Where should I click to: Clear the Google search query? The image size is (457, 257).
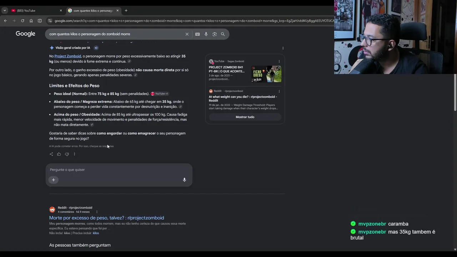[x=187, y=34]
